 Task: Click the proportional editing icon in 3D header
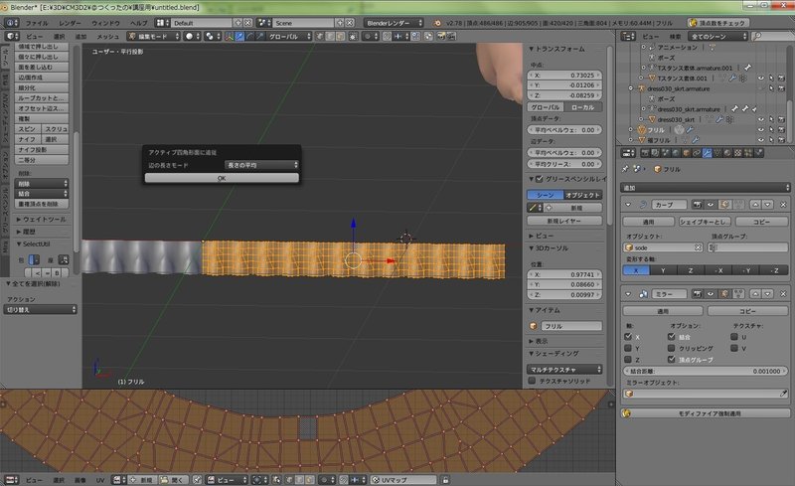pyautogui.click(x=369, y=36)
